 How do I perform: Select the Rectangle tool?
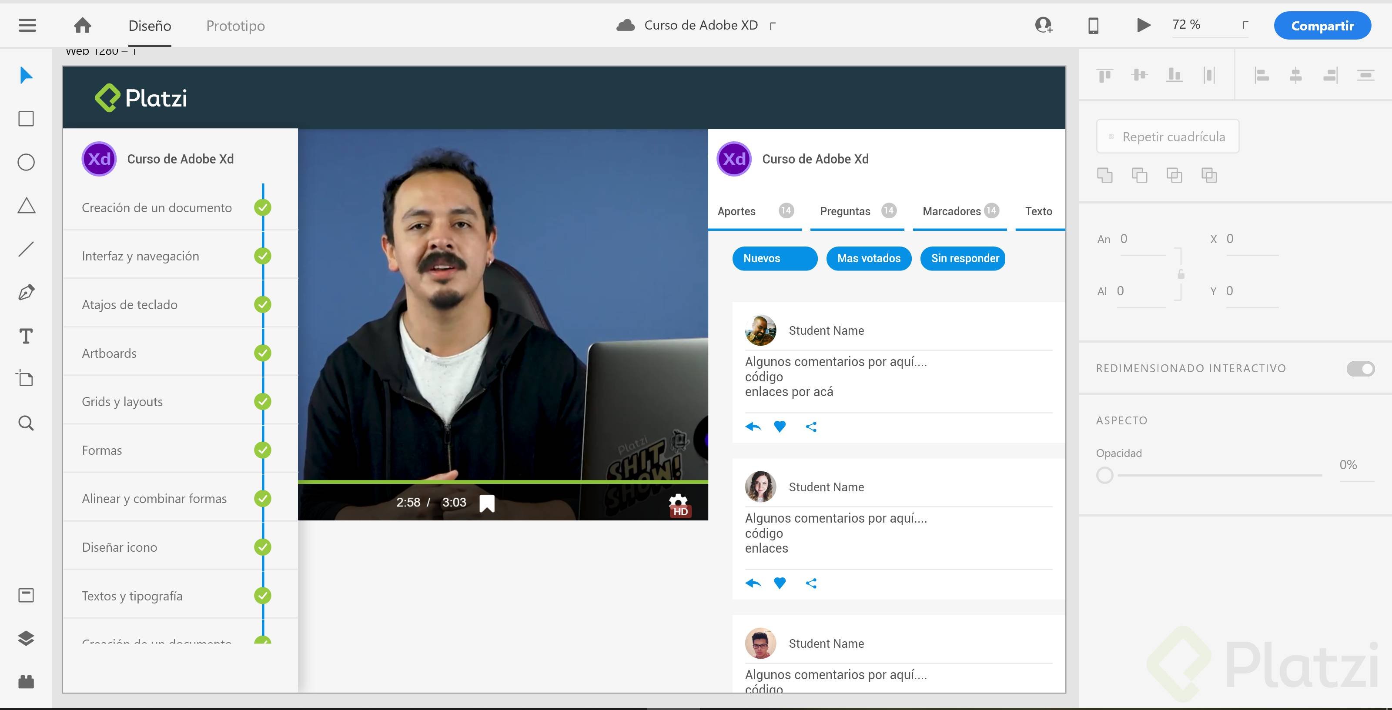[x=26, y=119]
